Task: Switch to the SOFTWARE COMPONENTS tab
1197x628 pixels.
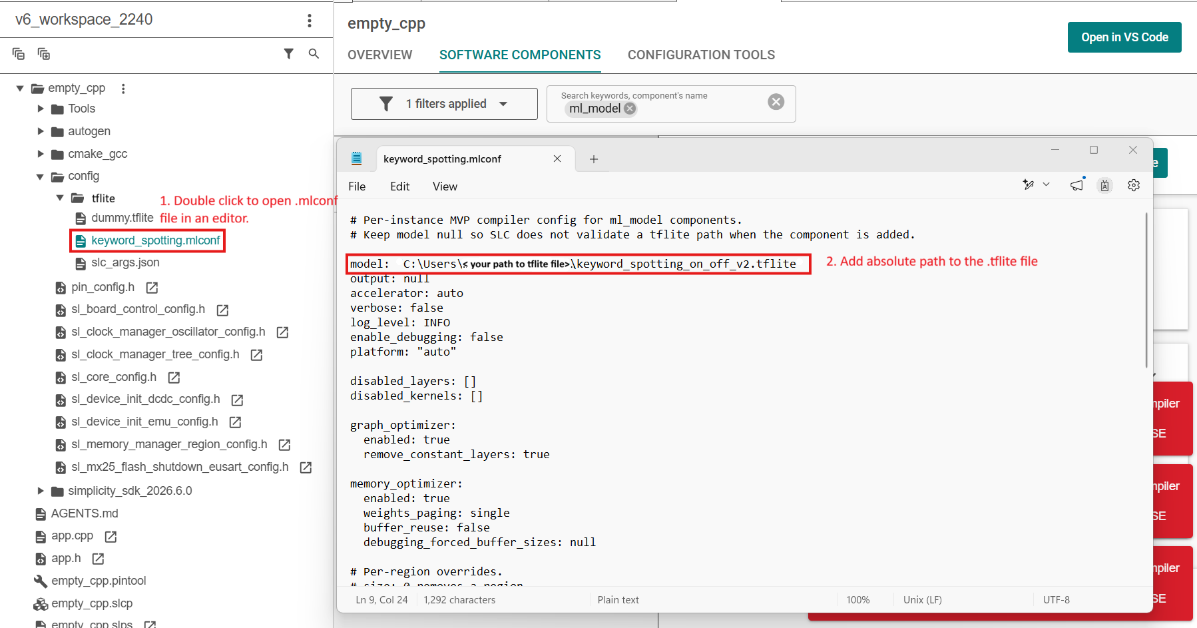Action: [x=520, y=55]
